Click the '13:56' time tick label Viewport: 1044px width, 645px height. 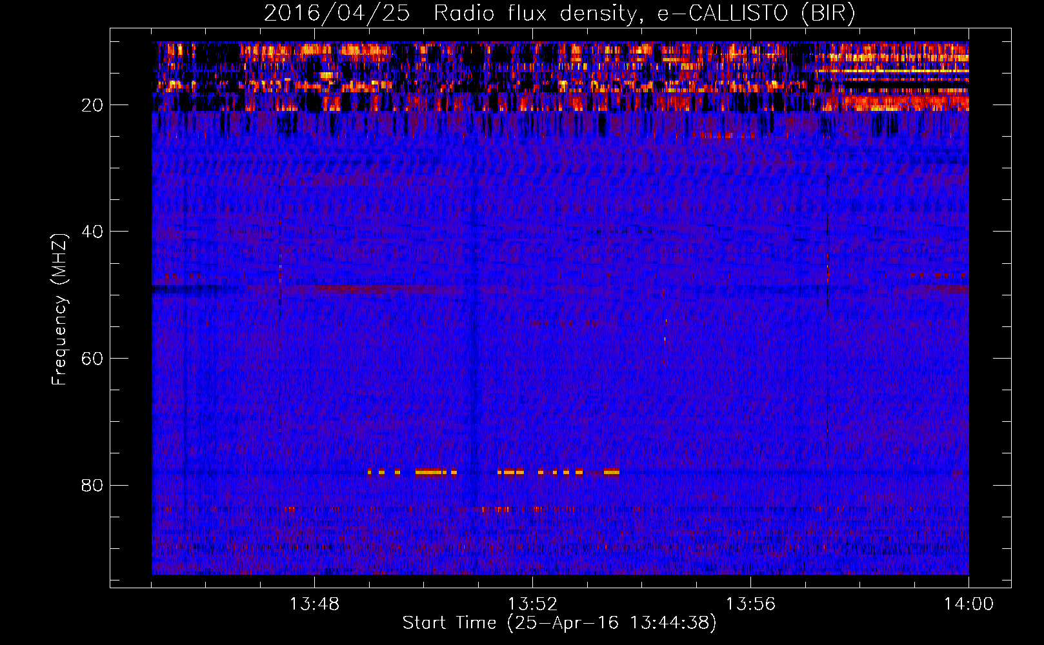[750, 604]
